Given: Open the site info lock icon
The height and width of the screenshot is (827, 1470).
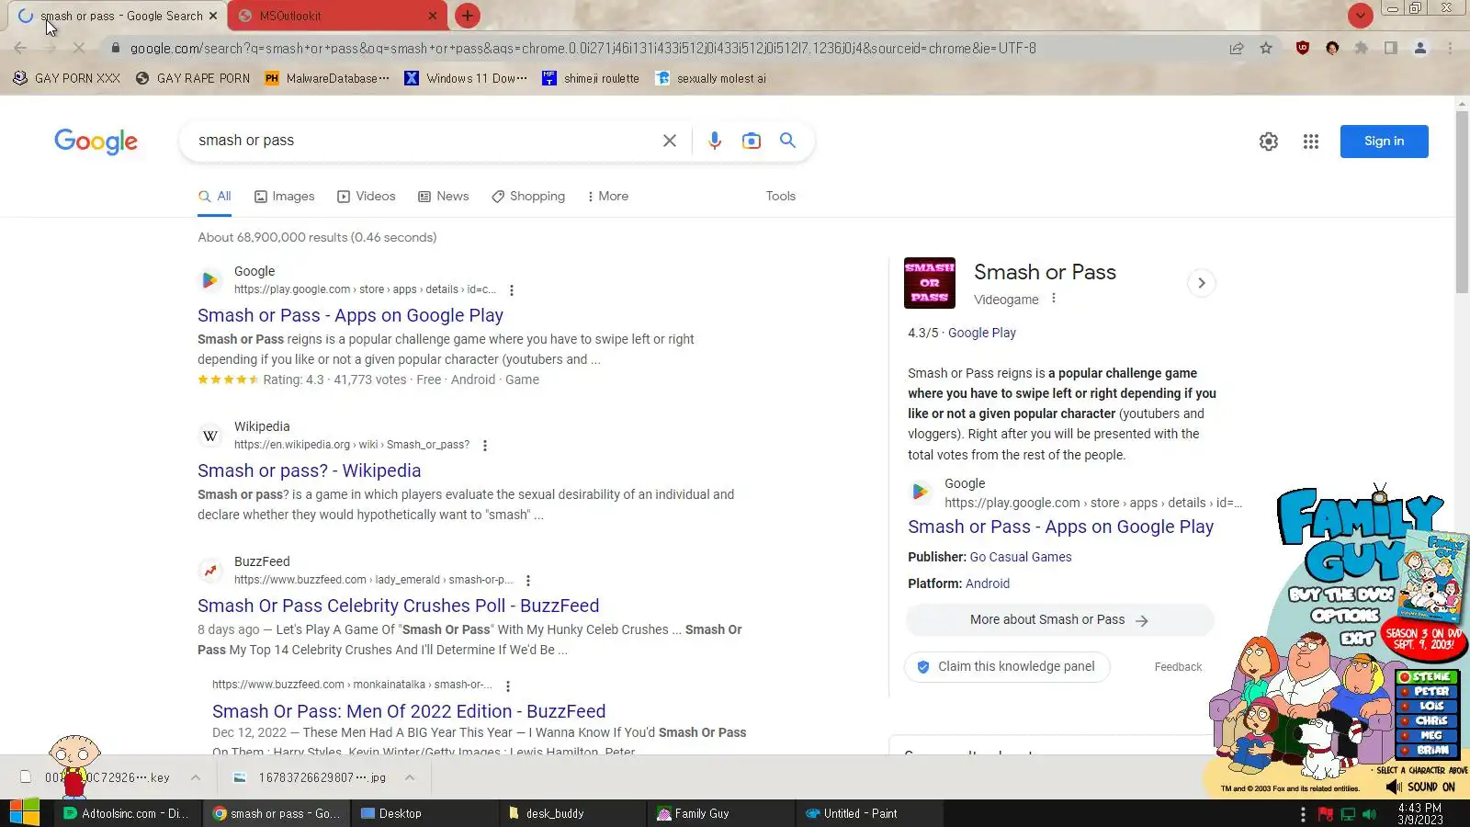Looking at the screenshot, I should tap(115, 48).
